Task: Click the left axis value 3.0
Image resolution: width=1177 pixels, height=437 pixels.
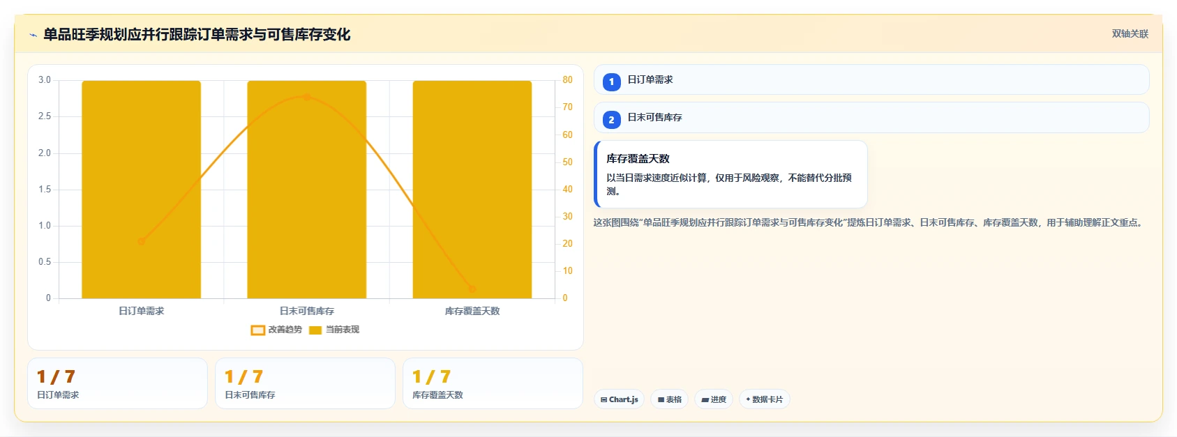Action: [x=45, y=80]
